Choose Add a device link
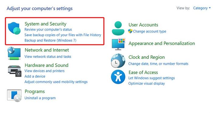 (x=35, y=76)
